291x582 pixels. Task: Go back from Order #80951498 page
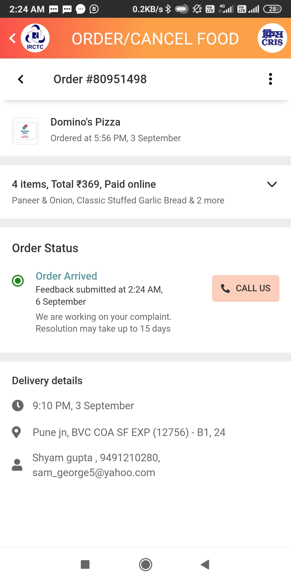click(21, 79)
